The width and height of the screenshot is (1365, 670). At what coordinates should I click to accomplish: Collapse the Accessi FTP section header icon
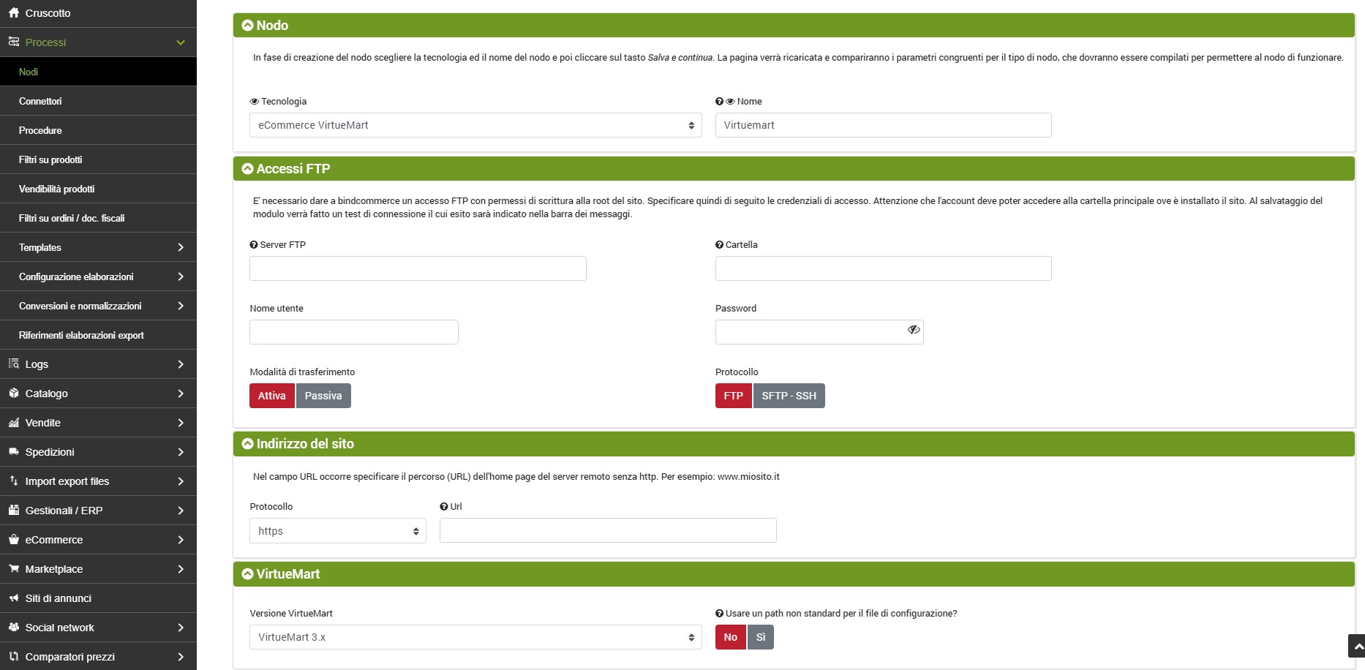(247, 169)
